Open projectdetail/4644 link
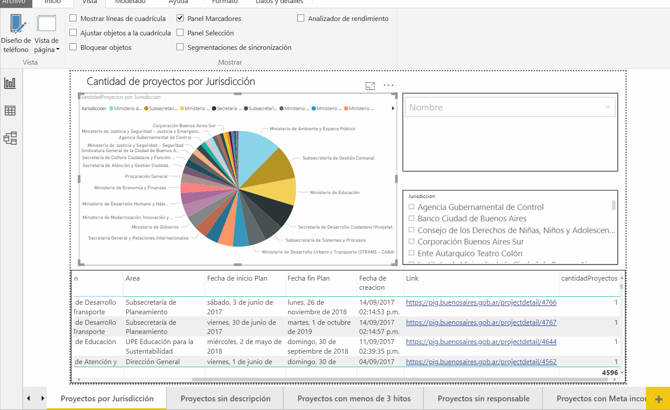This screenshot has width=670, height=410. 481,342
